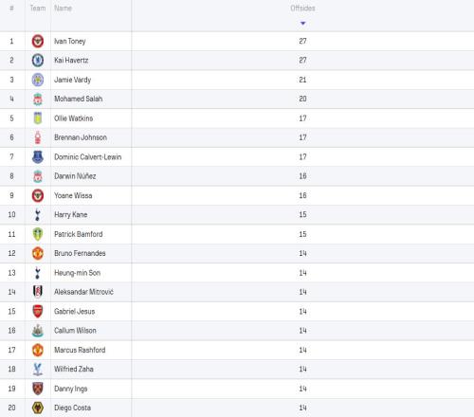
Task: Click the Chelsea crest beside Kai Havertz
Action: pyautogui.click(x=38, y=61)
